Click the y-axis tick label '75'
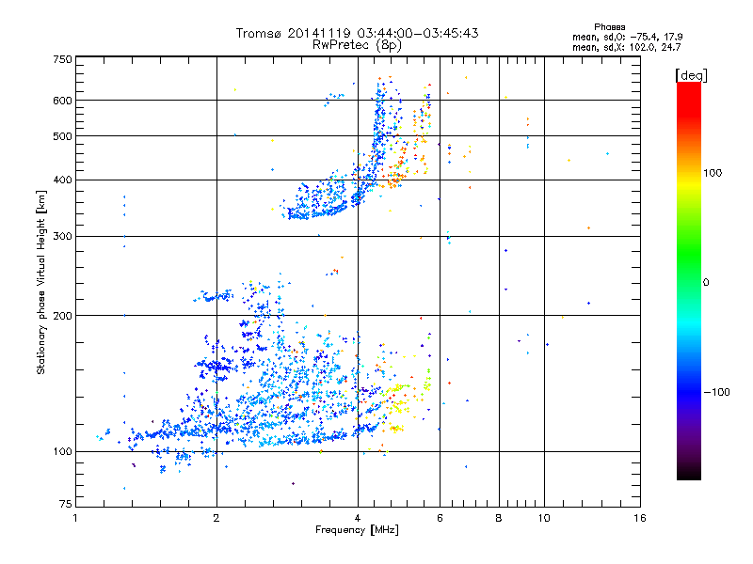 tap(66, 504)
